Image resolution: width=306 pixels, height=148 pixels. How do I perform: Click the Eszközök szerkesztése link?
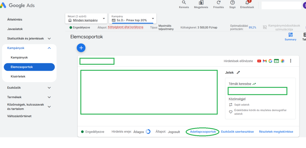(x=237, y=132)
